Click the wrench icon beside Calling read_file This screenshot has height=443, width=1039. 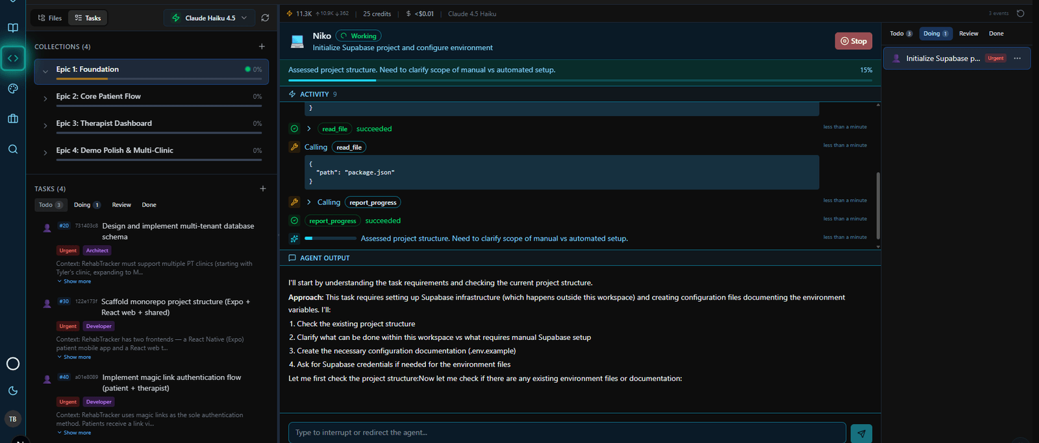tap(294, 147)
